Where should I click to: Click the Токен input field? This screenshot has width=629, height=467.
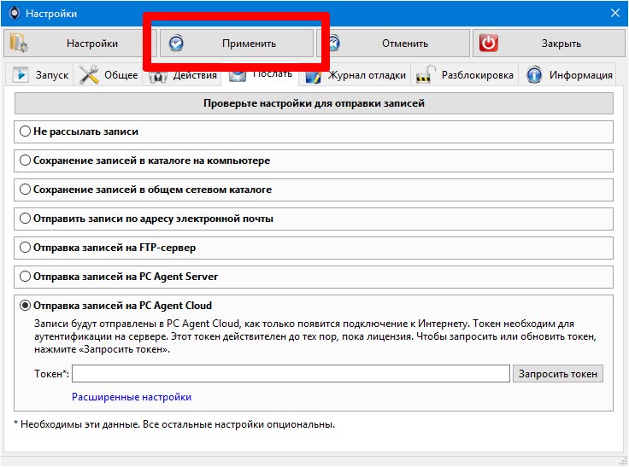click(x=291, y=374)
